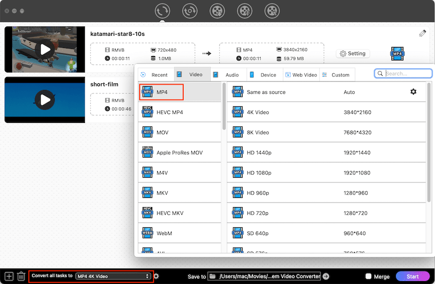The height and width of the screenshot is (284, 435).
Task: Click the katamari-star8-10s file name
Action: coord(117,34)
